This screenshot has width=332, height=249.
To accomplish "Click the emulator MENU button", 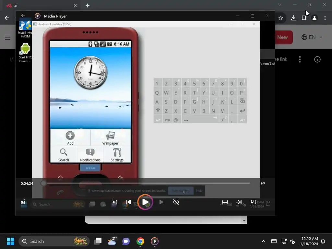I will 90,168.
